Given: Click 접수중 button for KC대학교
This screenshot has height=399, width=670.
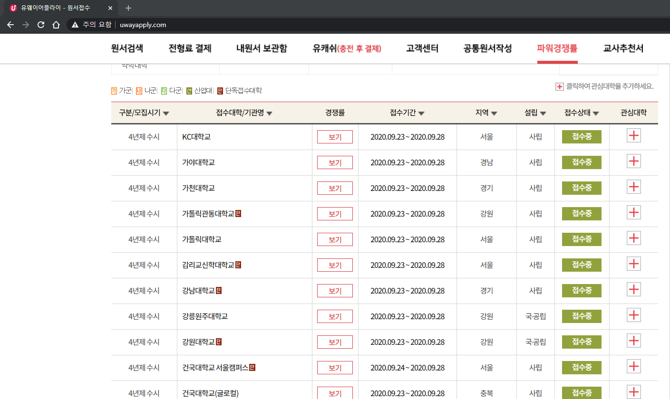Looking at the screenshot, I should [582, 137].
